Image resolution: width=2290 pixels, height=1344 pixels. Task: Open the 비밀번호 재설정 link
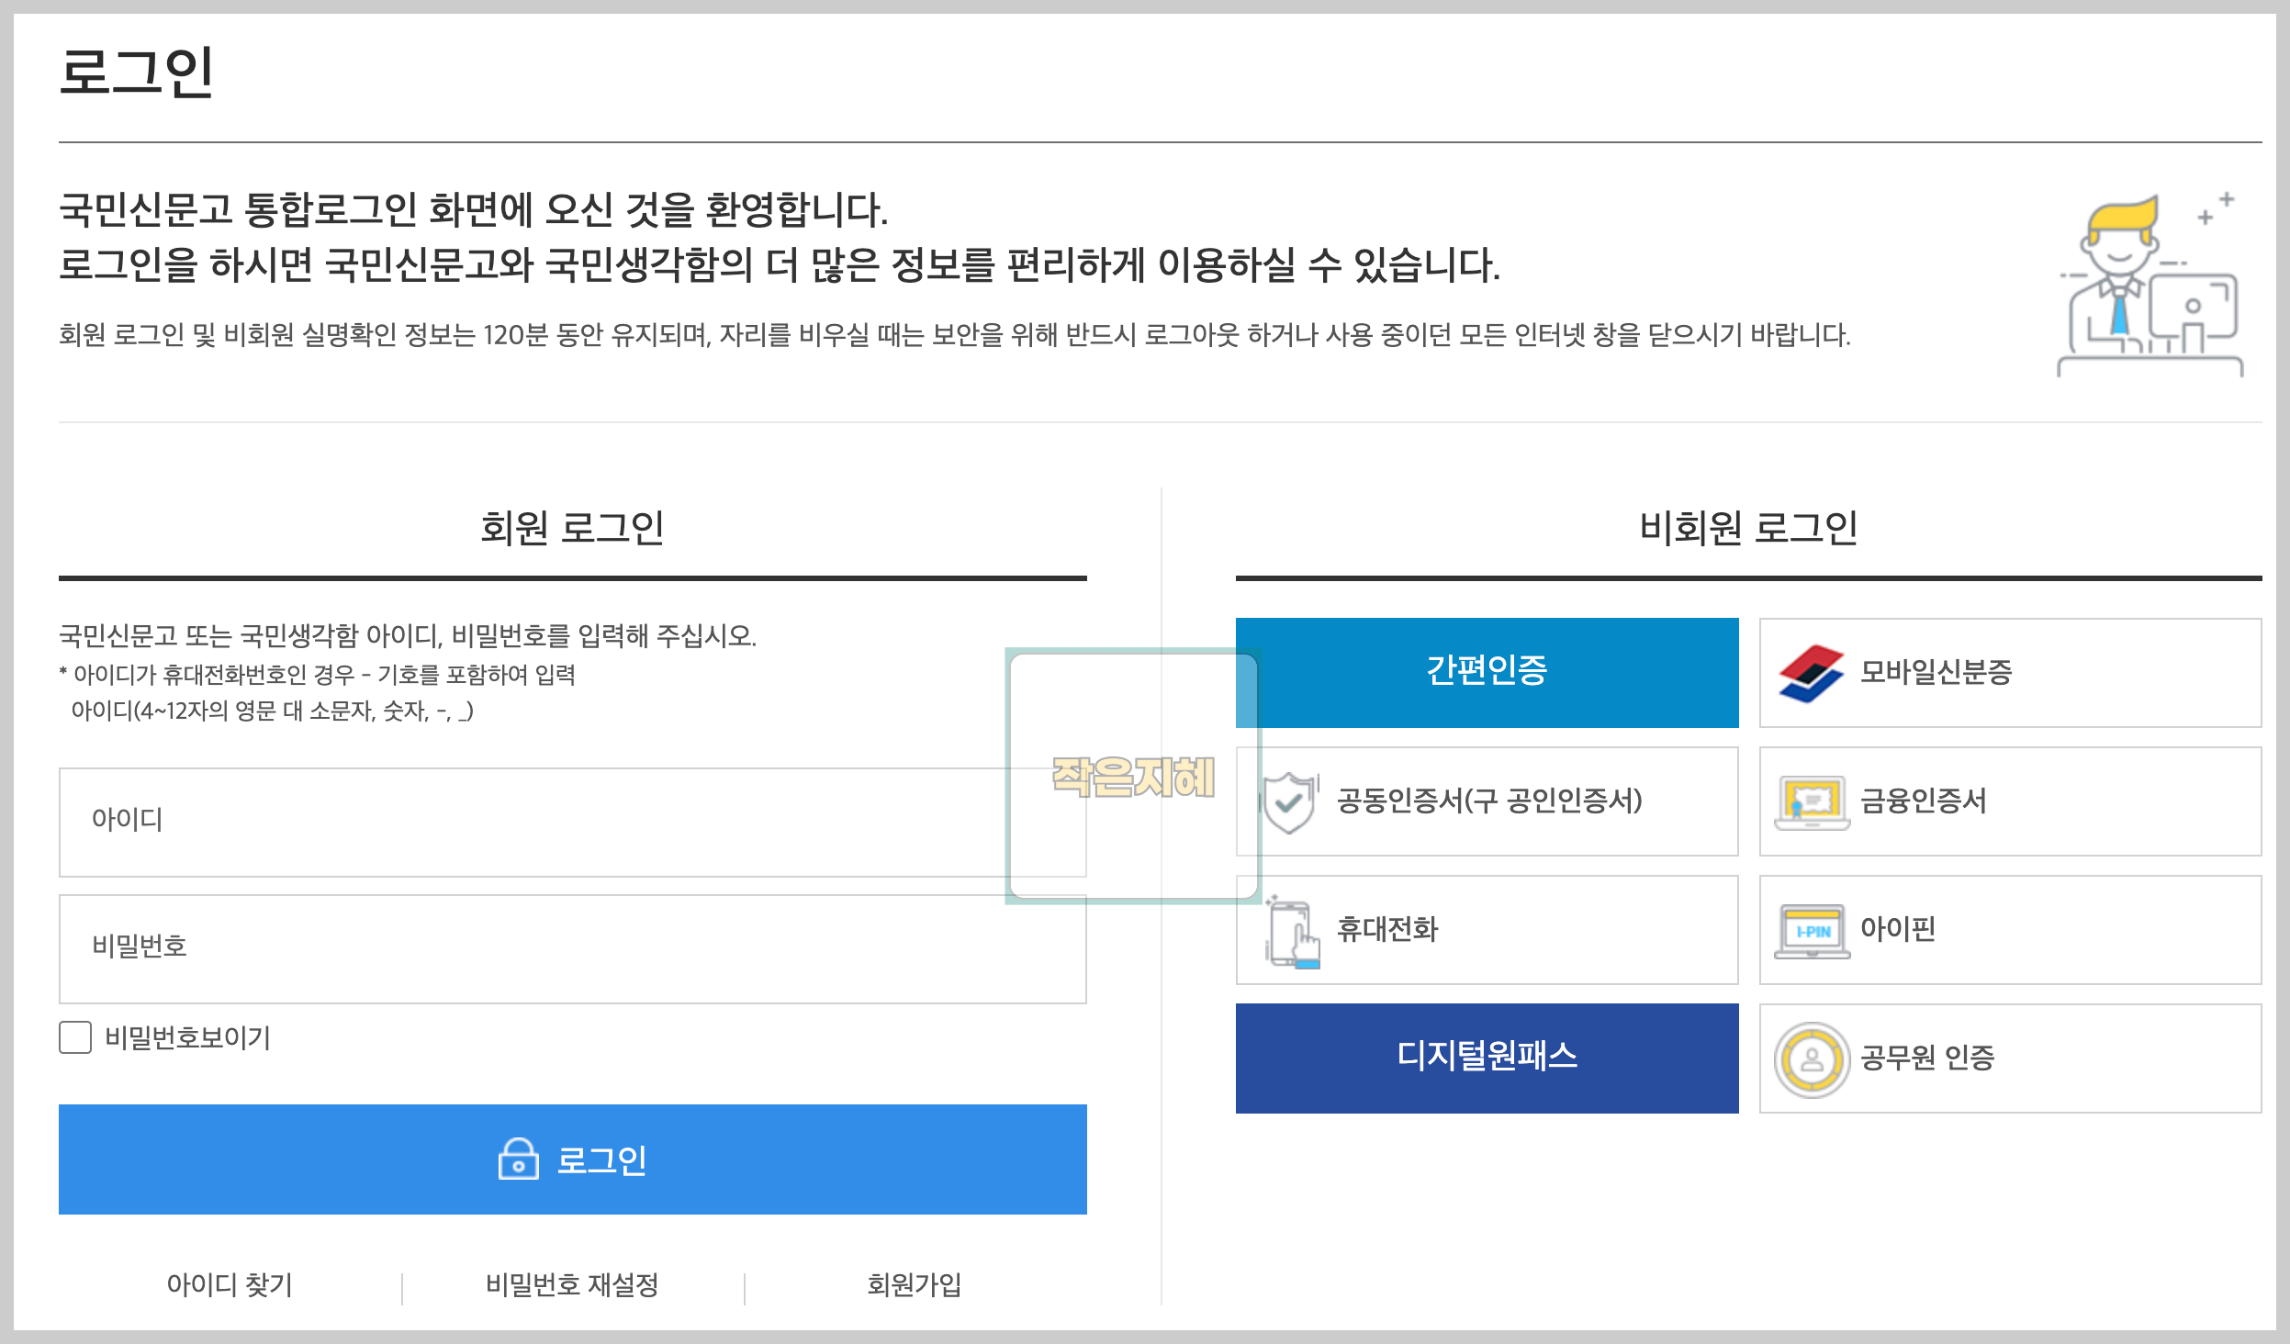[572, 1284]
